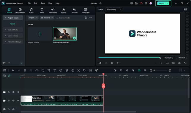Viewport: 191px width, 113px height.
Task: Click the play button in player
Action: pyautogui.click(x=112, y=63)
